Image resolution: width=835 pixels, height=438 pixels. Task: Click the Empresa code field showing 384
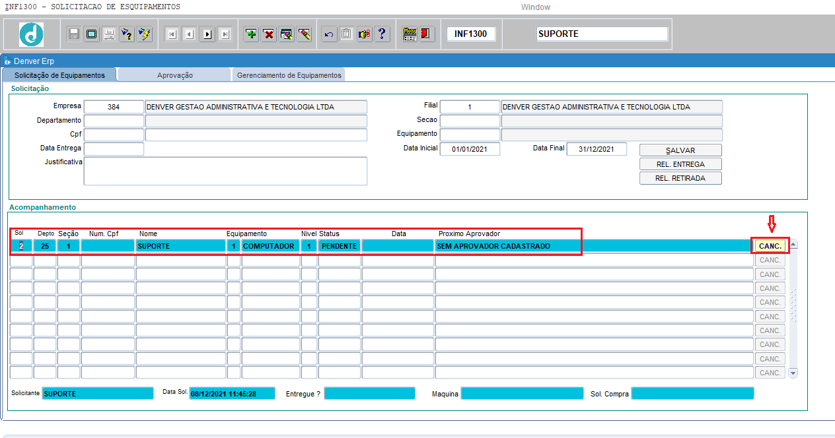pyautogui.click(x=114, y=107)
